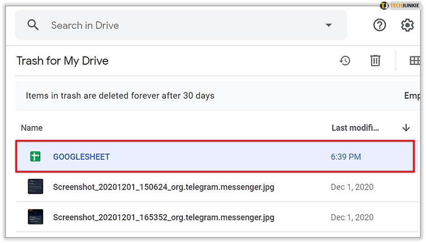This screenshot has height=243, width=426.
Task: Open the Settings gear menu
Action: pyautogui.click(x=407, y=25)
